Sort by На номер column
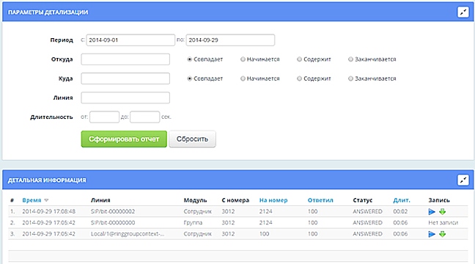The width and height of the screenshot is (475, 264). 273,200
